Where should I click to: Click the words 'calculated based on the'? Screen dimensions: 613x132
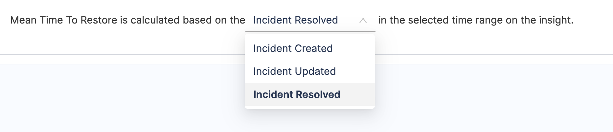pyautogui.click(x=188, y=20)
